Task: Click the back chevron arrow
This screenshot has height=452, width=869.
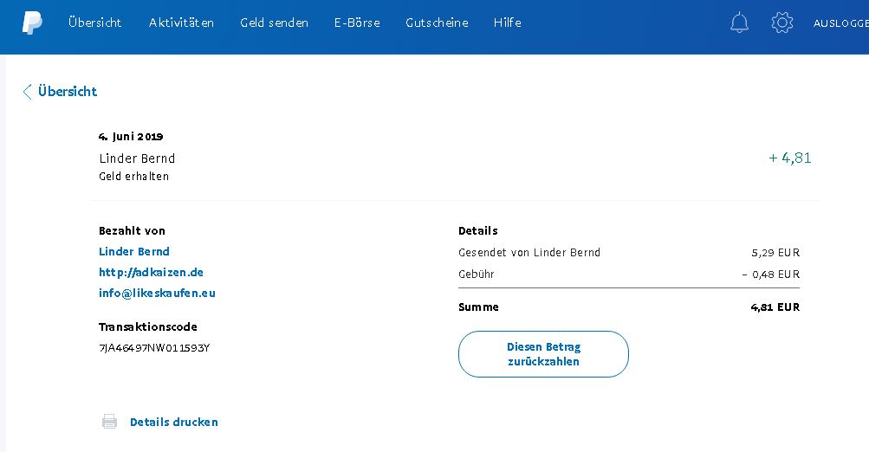Action: tap(27, 92)
